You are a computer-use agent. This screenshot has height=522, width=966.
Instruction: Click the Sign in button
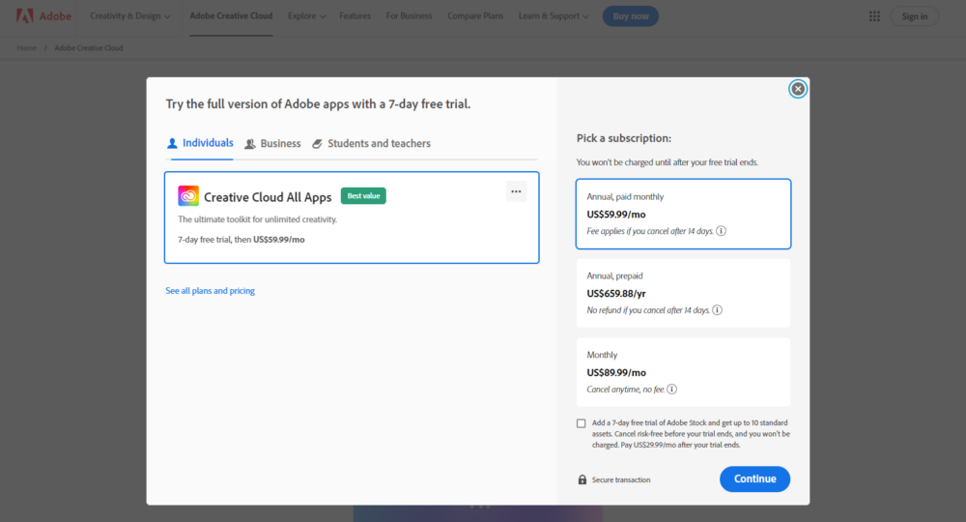[914, 16]
